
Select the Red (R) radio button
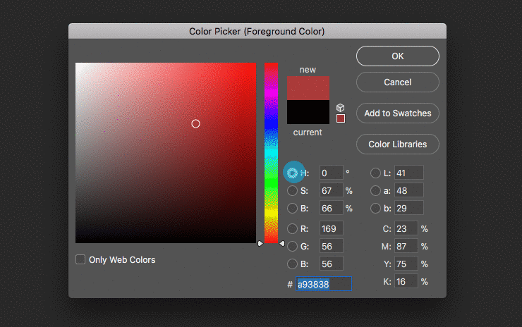tap(293, 228)
